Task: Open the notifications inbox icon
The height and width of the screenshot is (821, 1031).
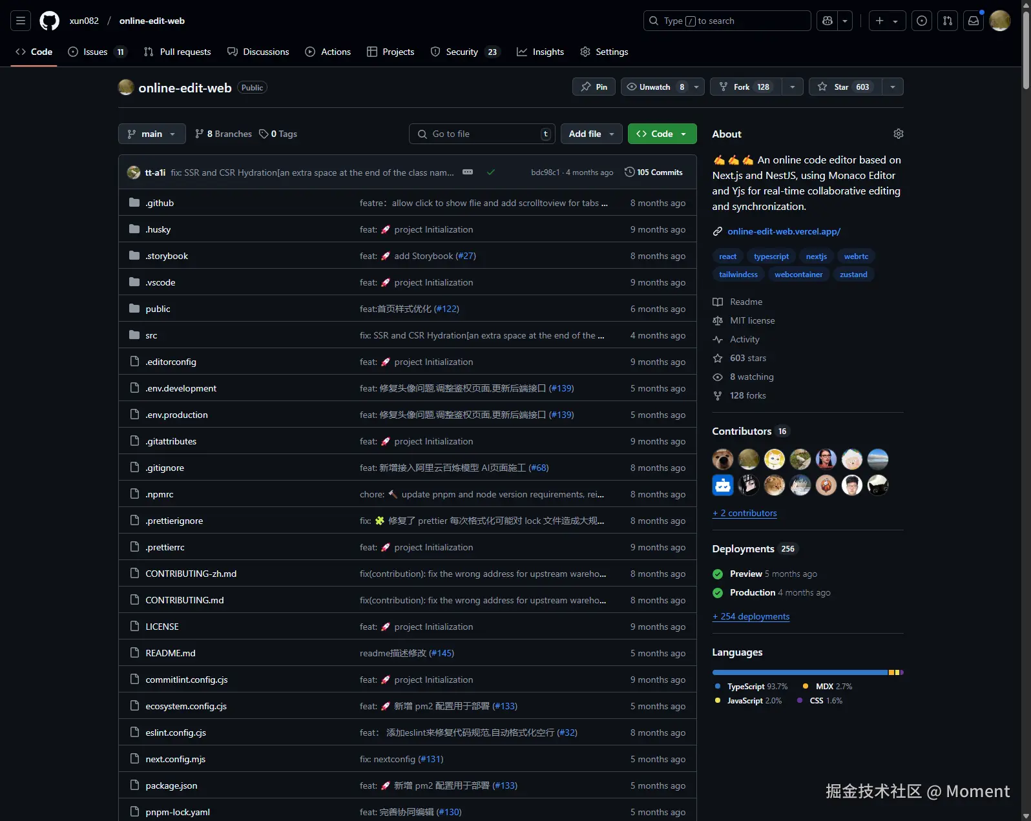Action: [974, 21]
